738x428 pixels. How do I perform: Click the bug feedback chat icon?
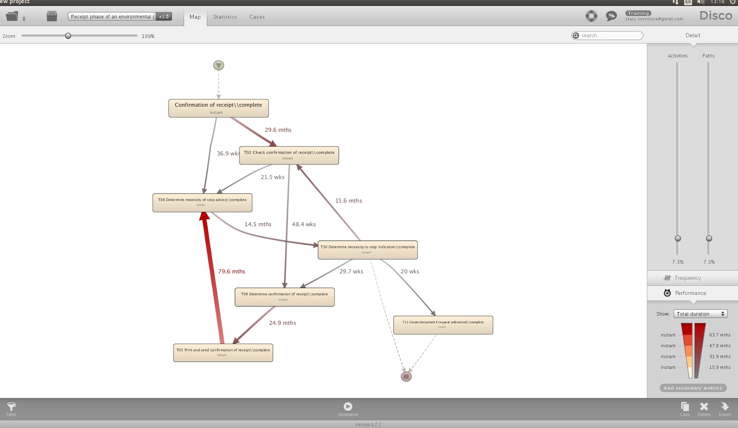[611, 15]
